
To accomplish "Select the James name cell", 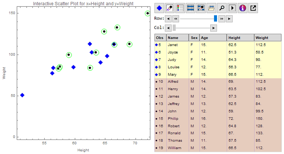I will click(178, 97).
